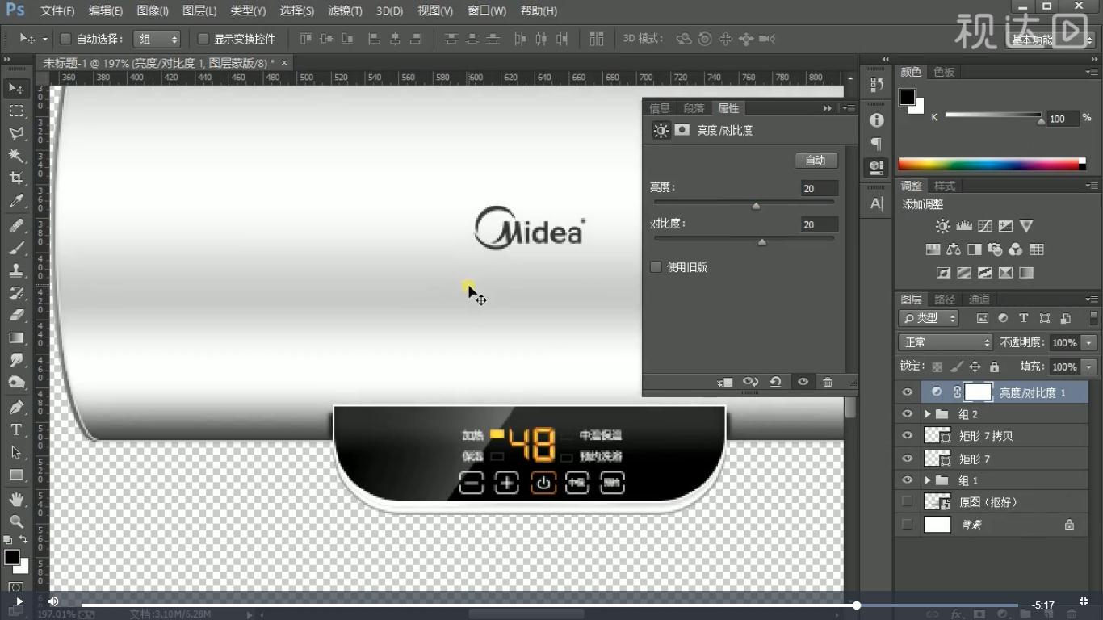Hide the 矩形 7 拷贝 layer
Image resolution: width=1103 pixels, height=620 pixels.
(908, 436)
